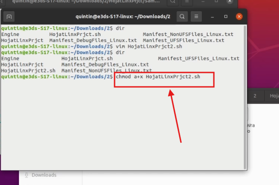This screenshot has width=279, height=185.
Task: Click the "2" path segment in Files
Action: (x=255, y=96)
